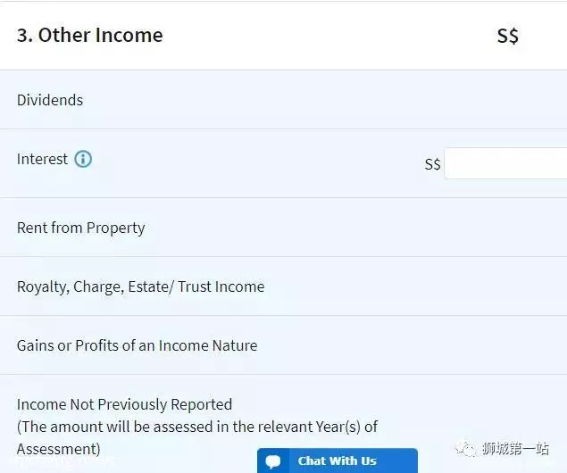Click the S$ column header
The height and width of the screenshot is (473, 567).
tap(508, 36)
